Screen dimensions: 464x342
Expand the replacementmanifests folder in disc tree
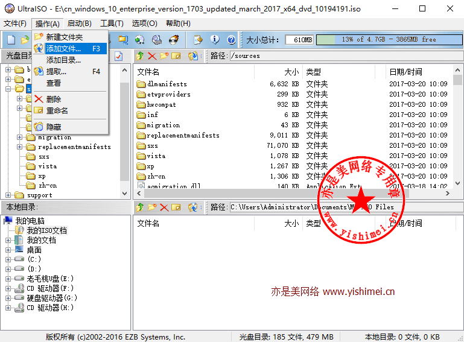19,147
